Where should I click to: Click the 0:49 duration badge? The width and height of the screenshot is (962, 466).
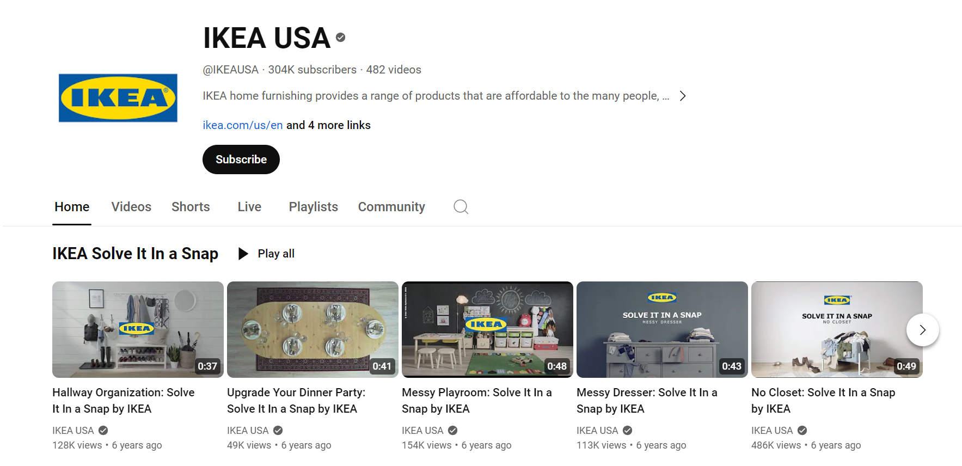pyautogui.click(x=906, y=366)
